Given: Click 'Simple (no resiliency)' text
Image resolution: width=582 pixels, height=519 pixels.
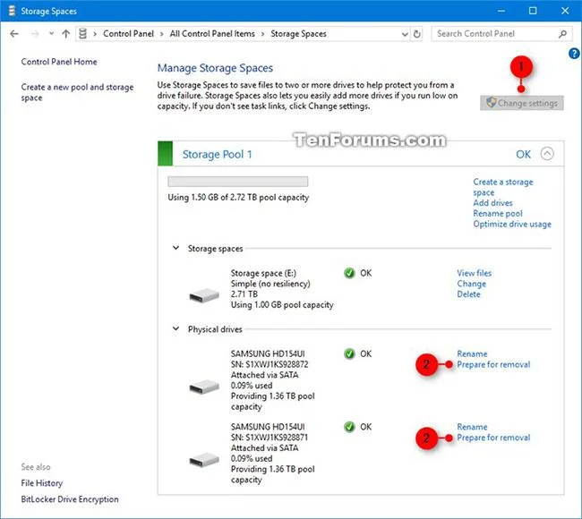Looking at the screenshot, I should click(x=270, y=284).
